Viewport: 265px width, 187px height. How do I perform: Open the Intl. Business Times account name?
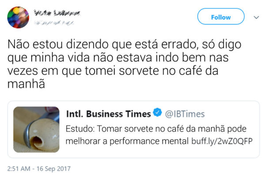(109, 114)
